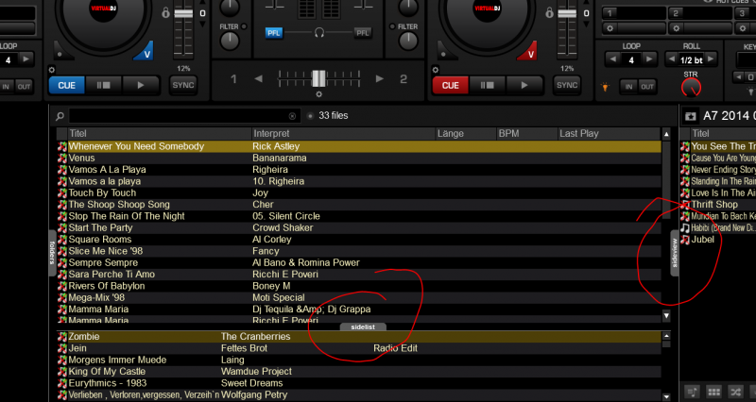The image size is (756, 402).
Task: Sort by the Länge column header
Action: tap(466, 133)
